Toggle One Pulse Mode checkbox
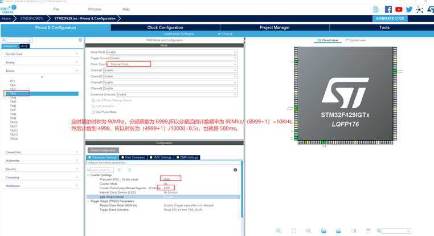The height and width of the screenshot is (236, 434). point(93,112)
